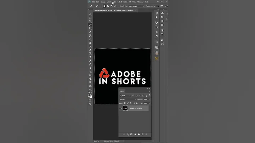Select the Zoom tool

point(90,82)
